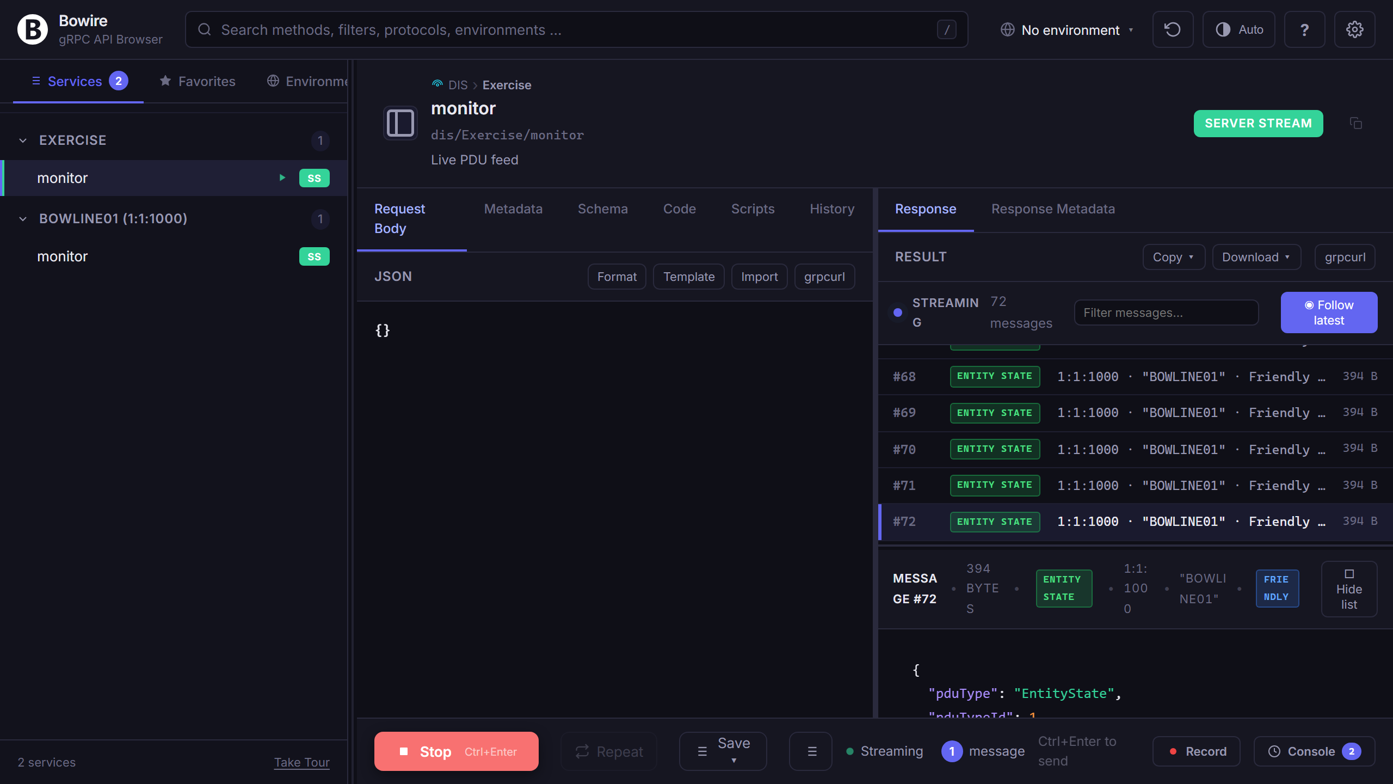
Task: Switch to the Favorites tab
Action: 198,81
